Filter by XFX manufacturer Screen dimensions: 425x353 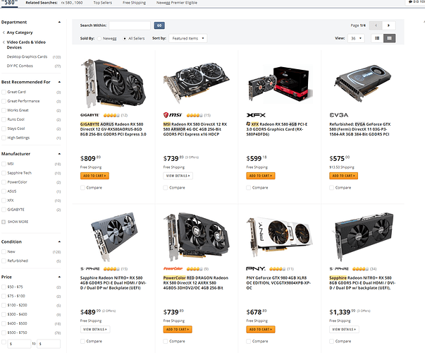4,201
